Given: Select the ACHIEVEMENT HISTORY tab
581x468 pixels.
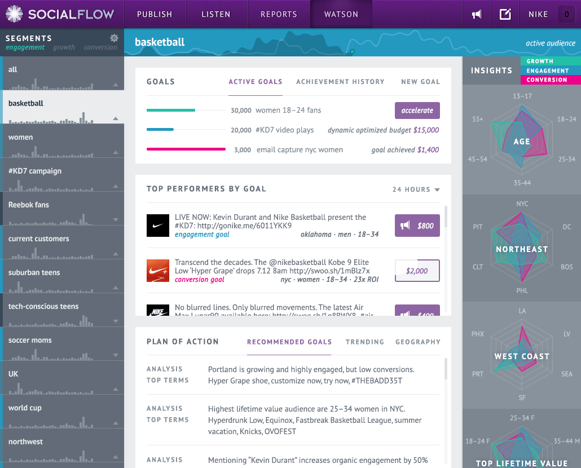Looking at the screenshot, I should (x=340, y=82).
